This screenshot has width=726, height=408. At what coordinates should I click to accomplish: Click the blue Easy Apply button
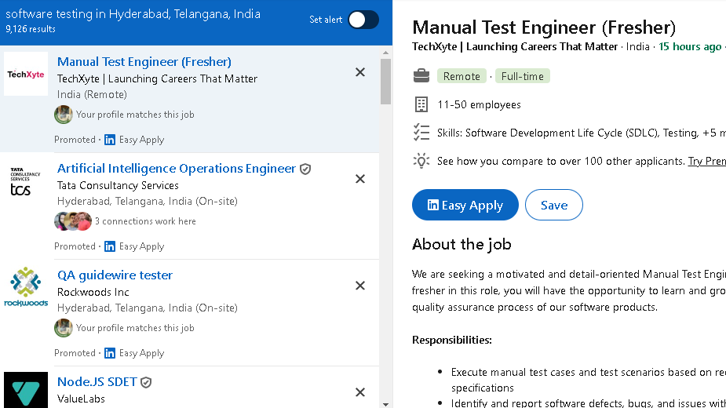465,205
